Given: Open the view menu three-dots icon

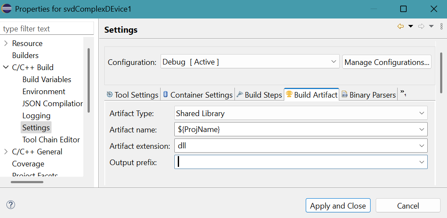Looking at the screenshot, I should [x=441, y=26].
